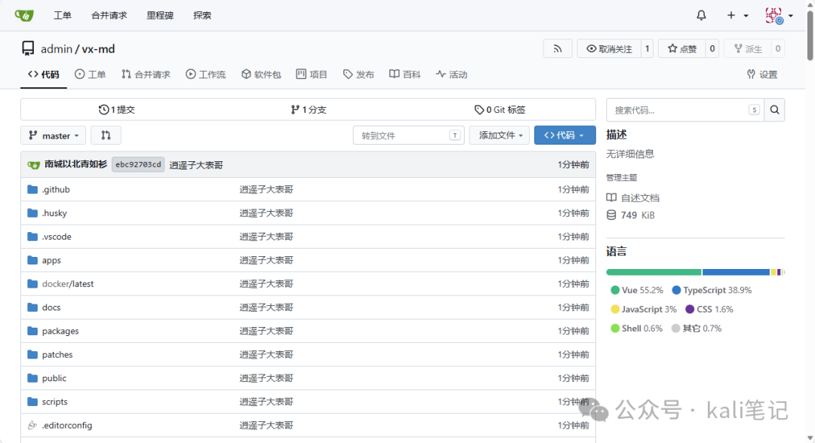This screenshot has width=815, height=443.
Task: Open the 活动 activity tab
Action: pos(452,74)
